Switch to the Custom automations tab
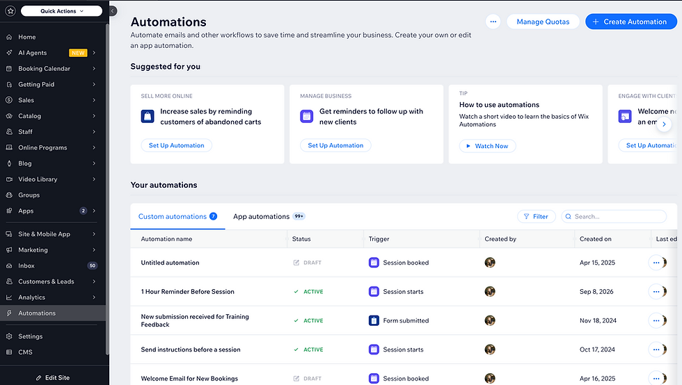This screenshot has width=682, height=385. click(177, 216)
